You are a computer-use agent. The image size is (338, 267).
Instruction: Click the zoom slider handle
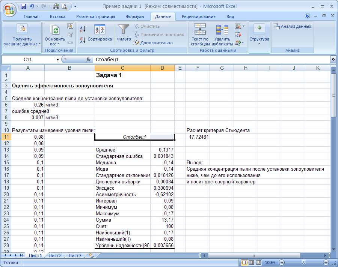point(303,262)
